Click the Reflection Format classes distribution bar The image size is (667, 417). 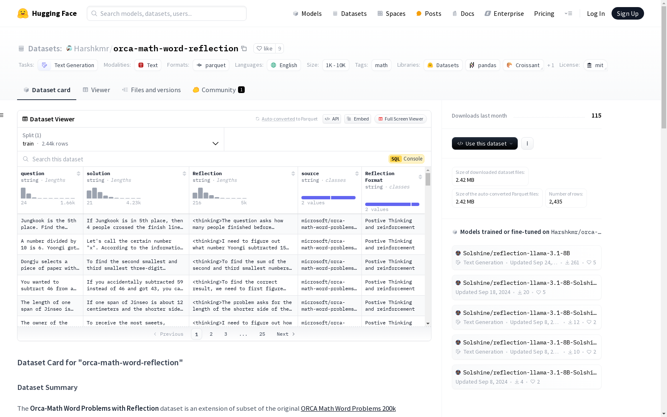pos(392,204)
